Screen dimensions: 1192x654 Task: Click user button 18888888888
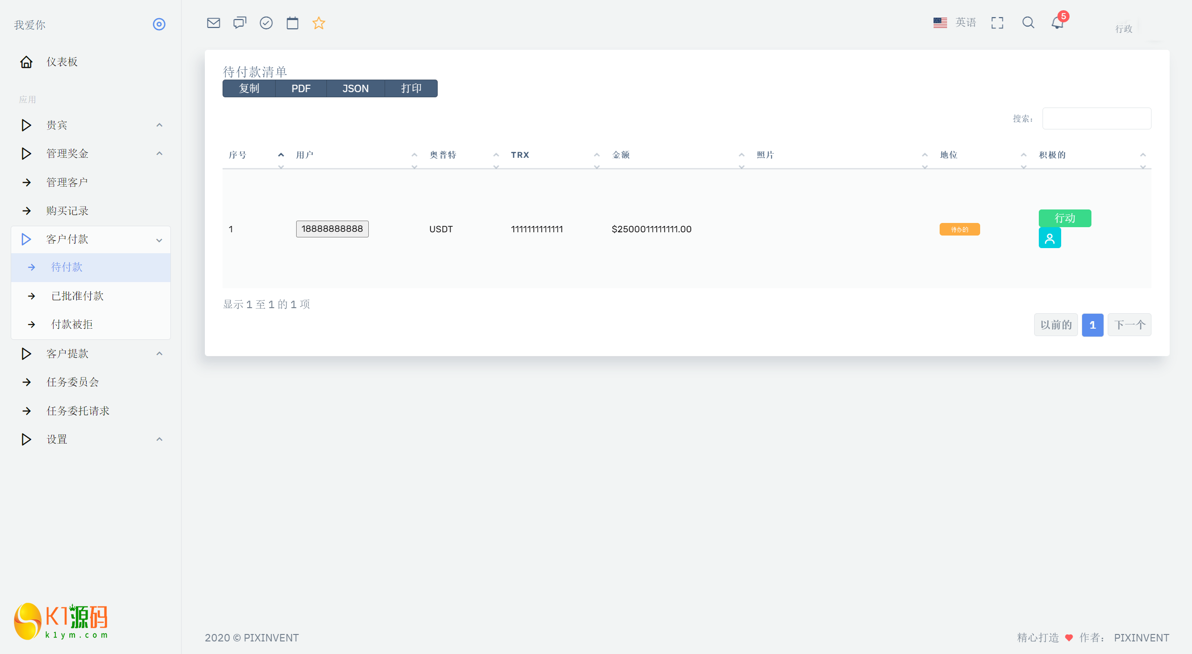pos(332,229)
